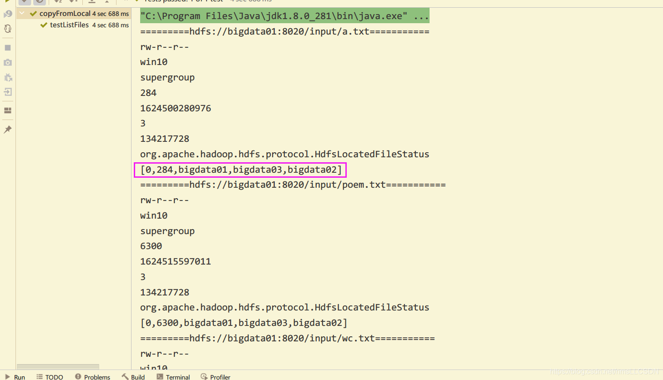Click HdfsLocatedFileStatus line in poem.txt section
This screenshot has width=663, height=380.
[x=285, y=307]
